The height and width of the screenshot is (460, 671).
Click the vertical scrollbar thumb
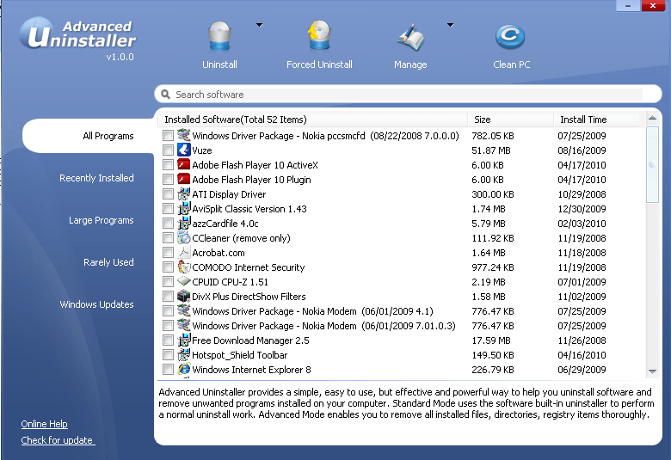coord(652,164)
